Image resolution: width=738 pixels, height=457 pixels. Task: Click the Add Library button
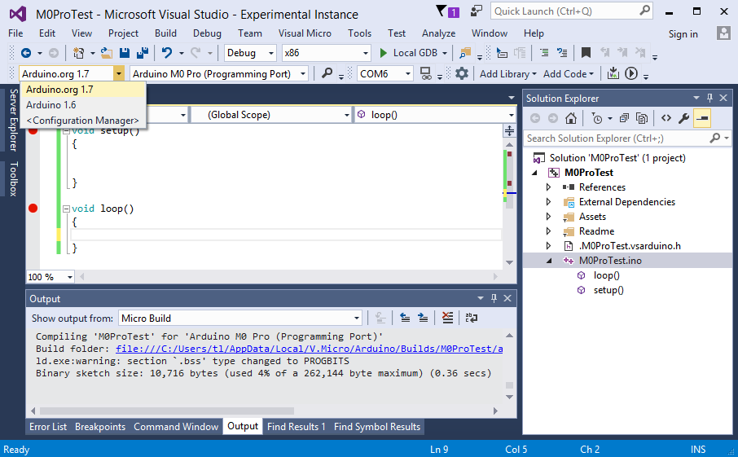point(504,73)
